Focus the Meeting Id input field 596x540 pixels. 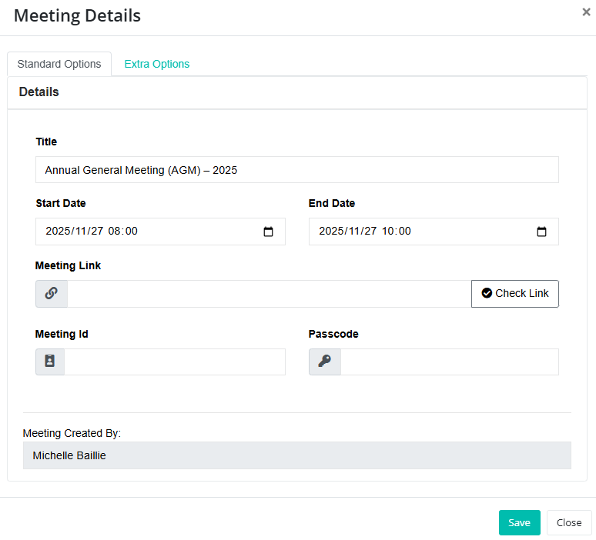(x=174, y=362)
